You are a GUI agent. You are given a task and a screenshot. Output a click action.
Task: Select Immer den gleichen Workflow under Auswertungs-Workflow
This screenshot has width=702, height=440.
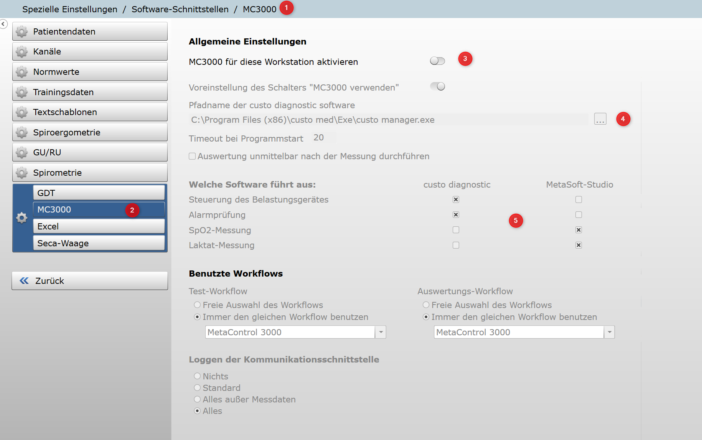pyautogui.click(x=426, y=317)
